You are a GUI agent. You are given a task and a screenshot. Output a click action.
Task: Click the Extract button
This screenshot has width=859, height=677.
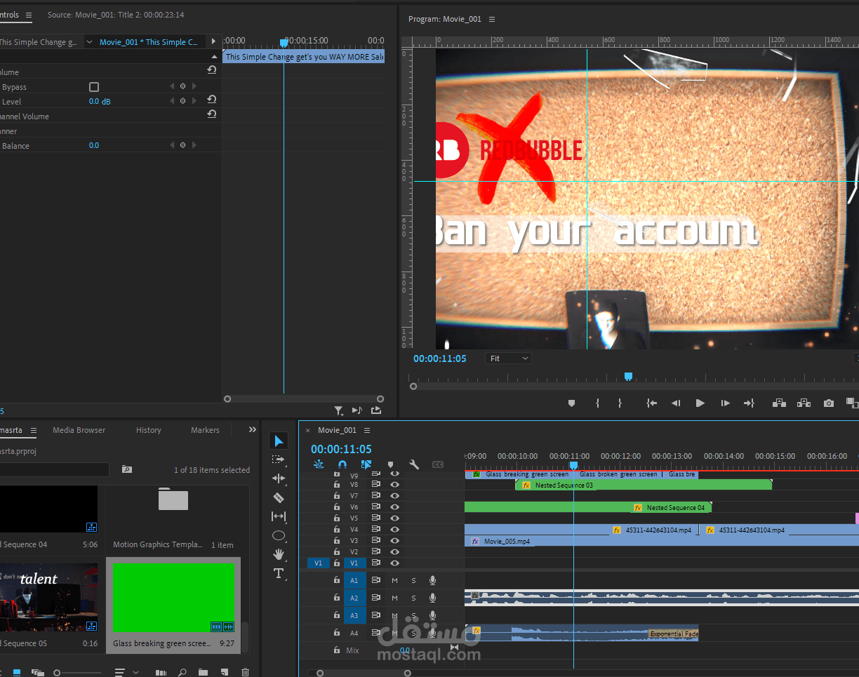point(804,403)
